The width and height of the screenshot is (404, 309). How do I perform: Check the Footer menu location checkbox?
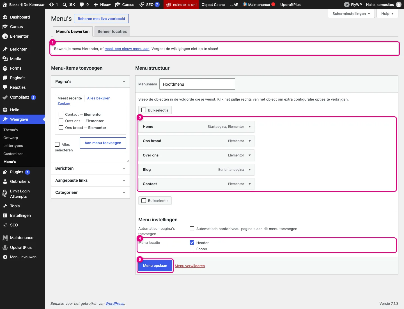coord(192,249)
